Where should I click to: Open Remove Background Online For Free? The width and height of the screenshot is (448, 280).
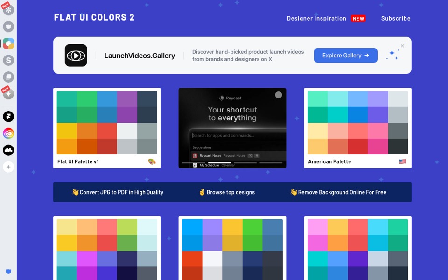[338, 192]
